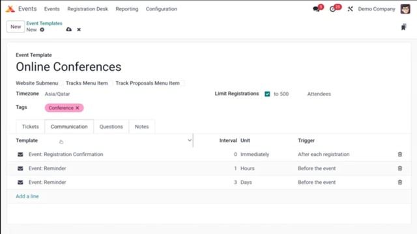Open the Demo Company switcher
The image size is (417, 234).
coord(377,9)
